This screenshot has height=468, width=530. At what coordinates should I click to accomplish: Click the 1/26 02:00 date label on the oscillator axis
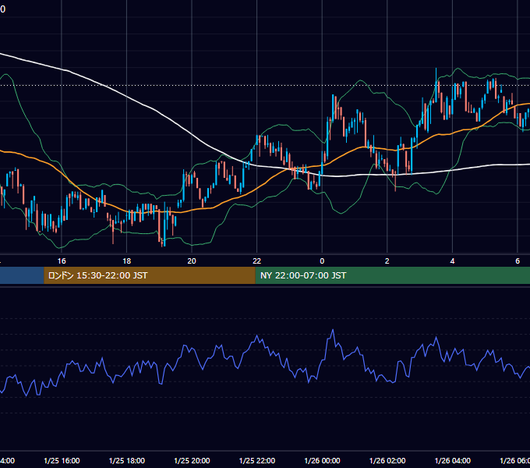click(387, 460)
